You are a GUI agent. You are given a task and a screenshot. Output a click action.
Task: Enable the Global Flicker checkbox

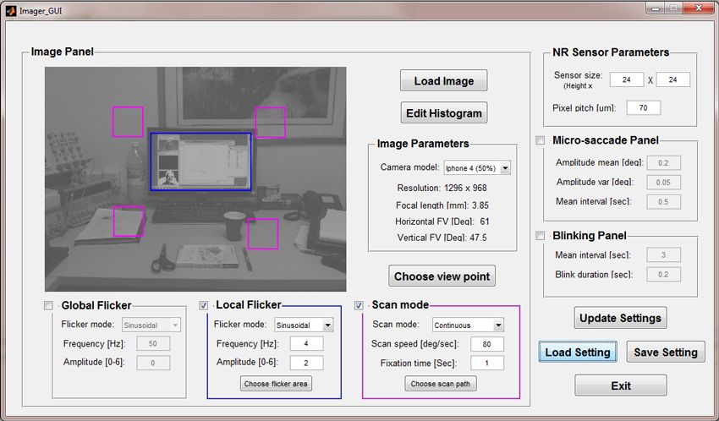tap(48, 305)
